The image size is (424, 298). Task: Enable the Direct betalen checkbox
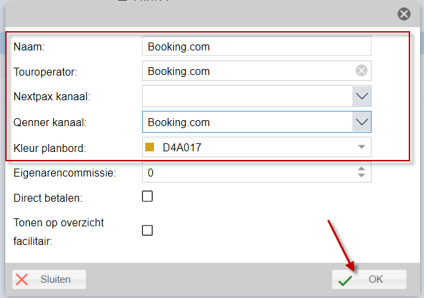(147, 196)
